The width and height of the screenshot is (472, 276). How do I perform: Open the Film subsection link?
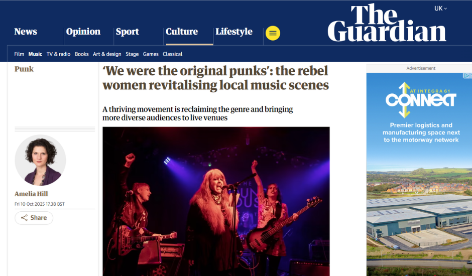click(x=19, y=54)
